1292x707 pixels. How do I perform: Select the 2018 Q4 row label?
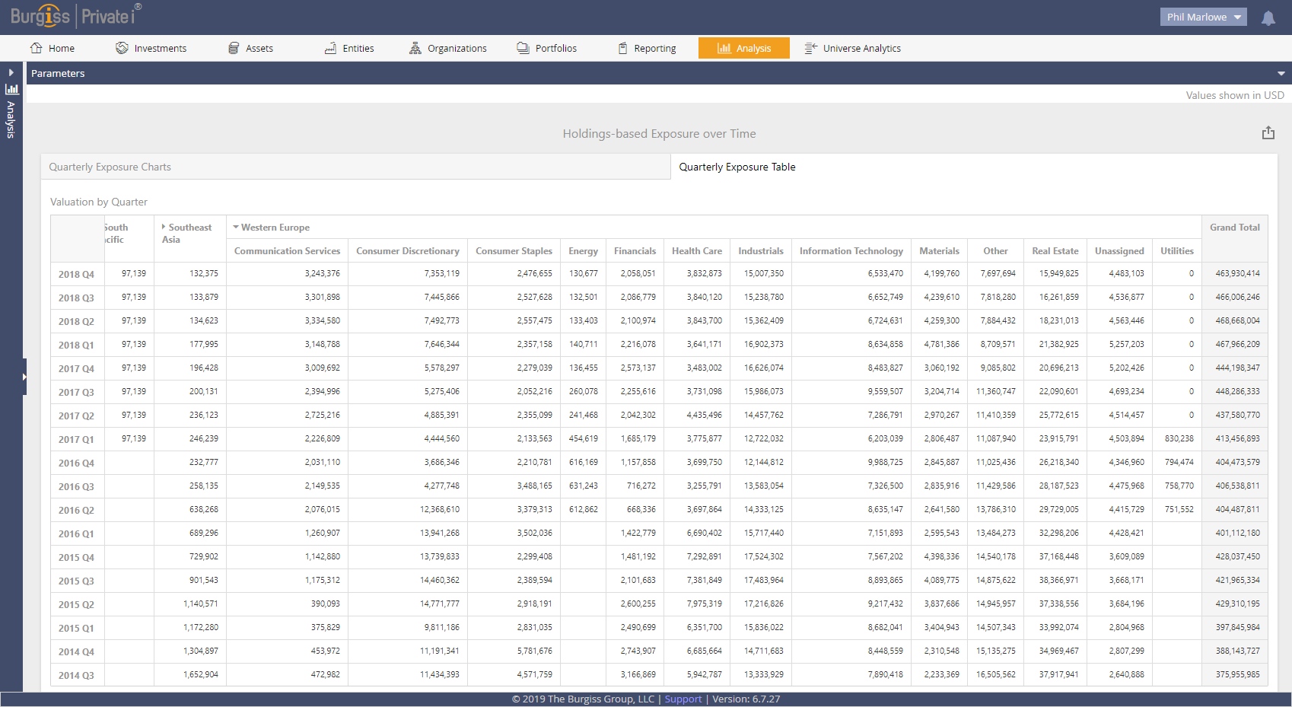(76, 274)
